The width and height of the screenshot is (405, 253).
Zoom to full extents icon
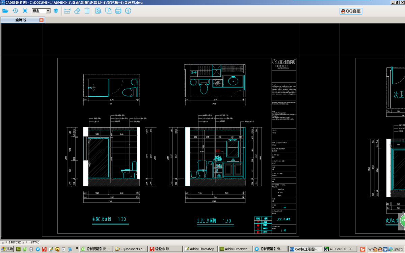point(25,11)
